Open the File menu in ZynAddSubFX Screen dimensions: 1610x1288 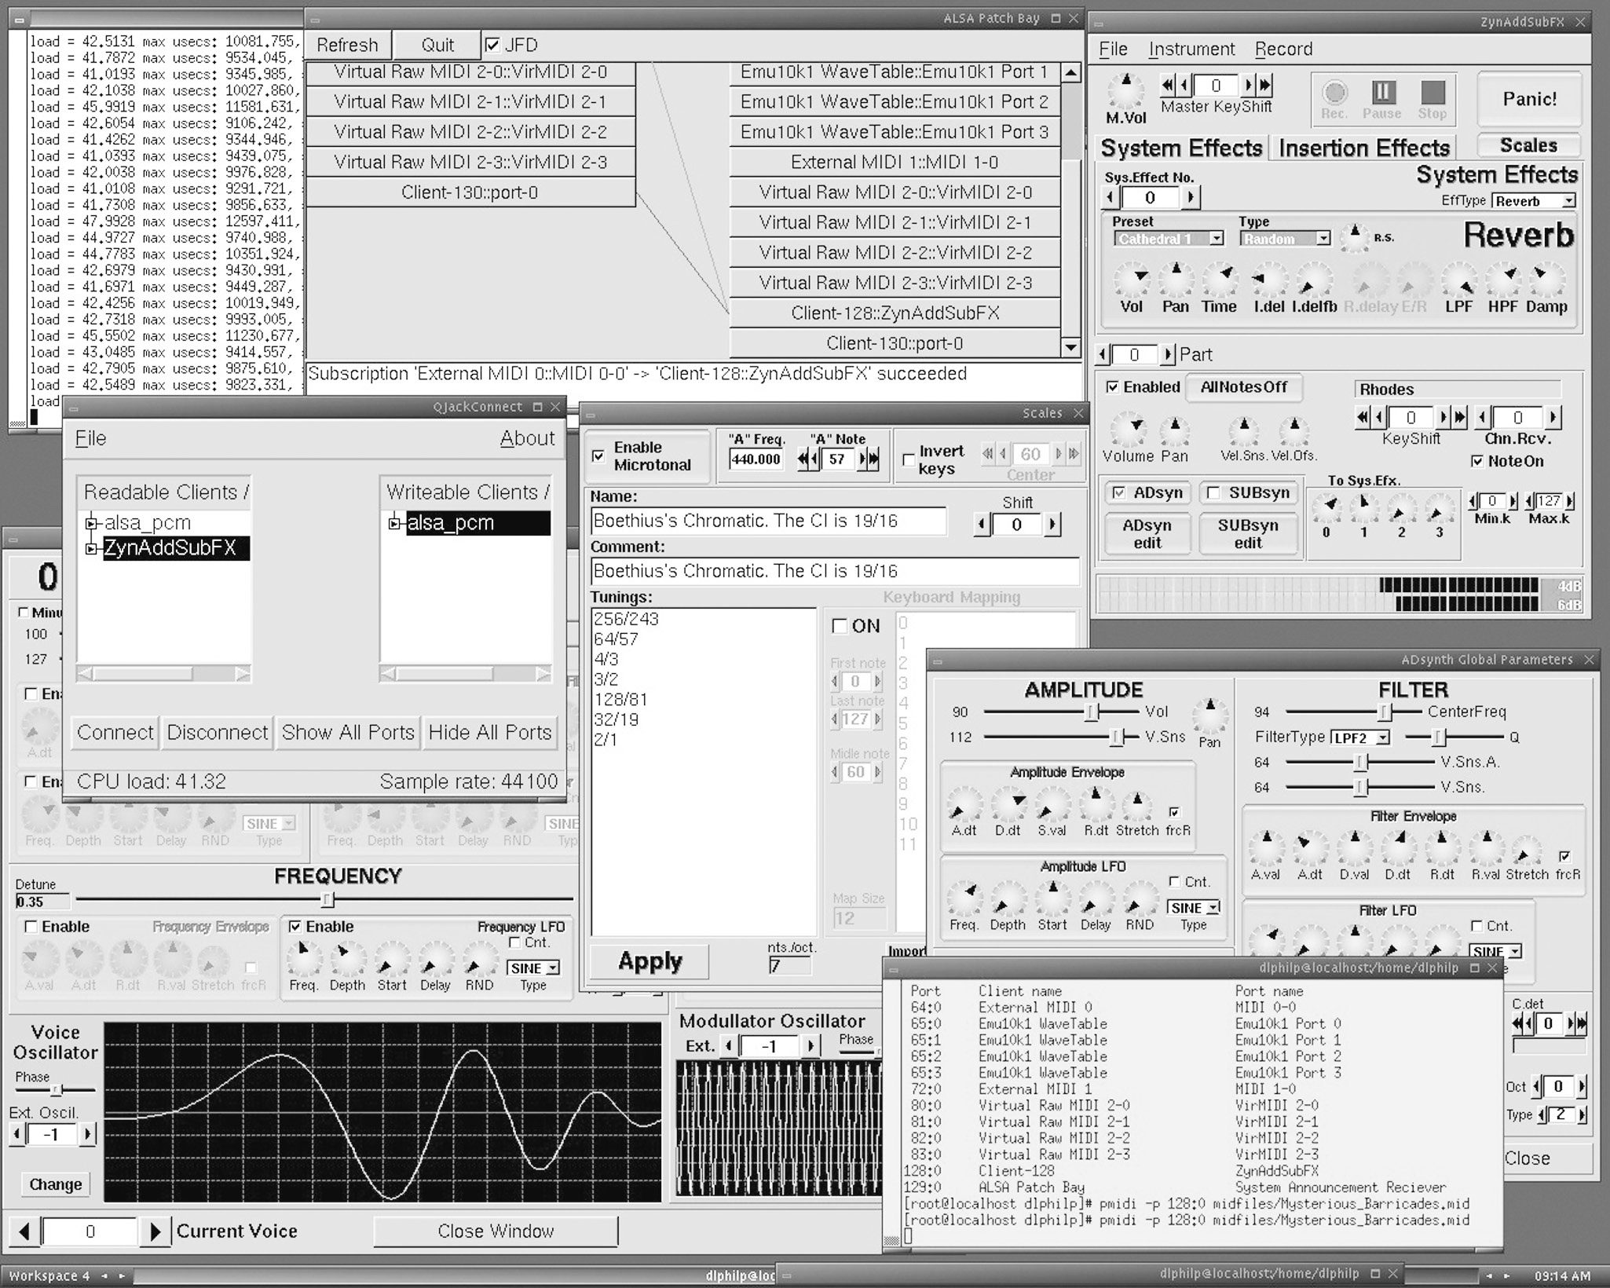(x=1113, y=49)
